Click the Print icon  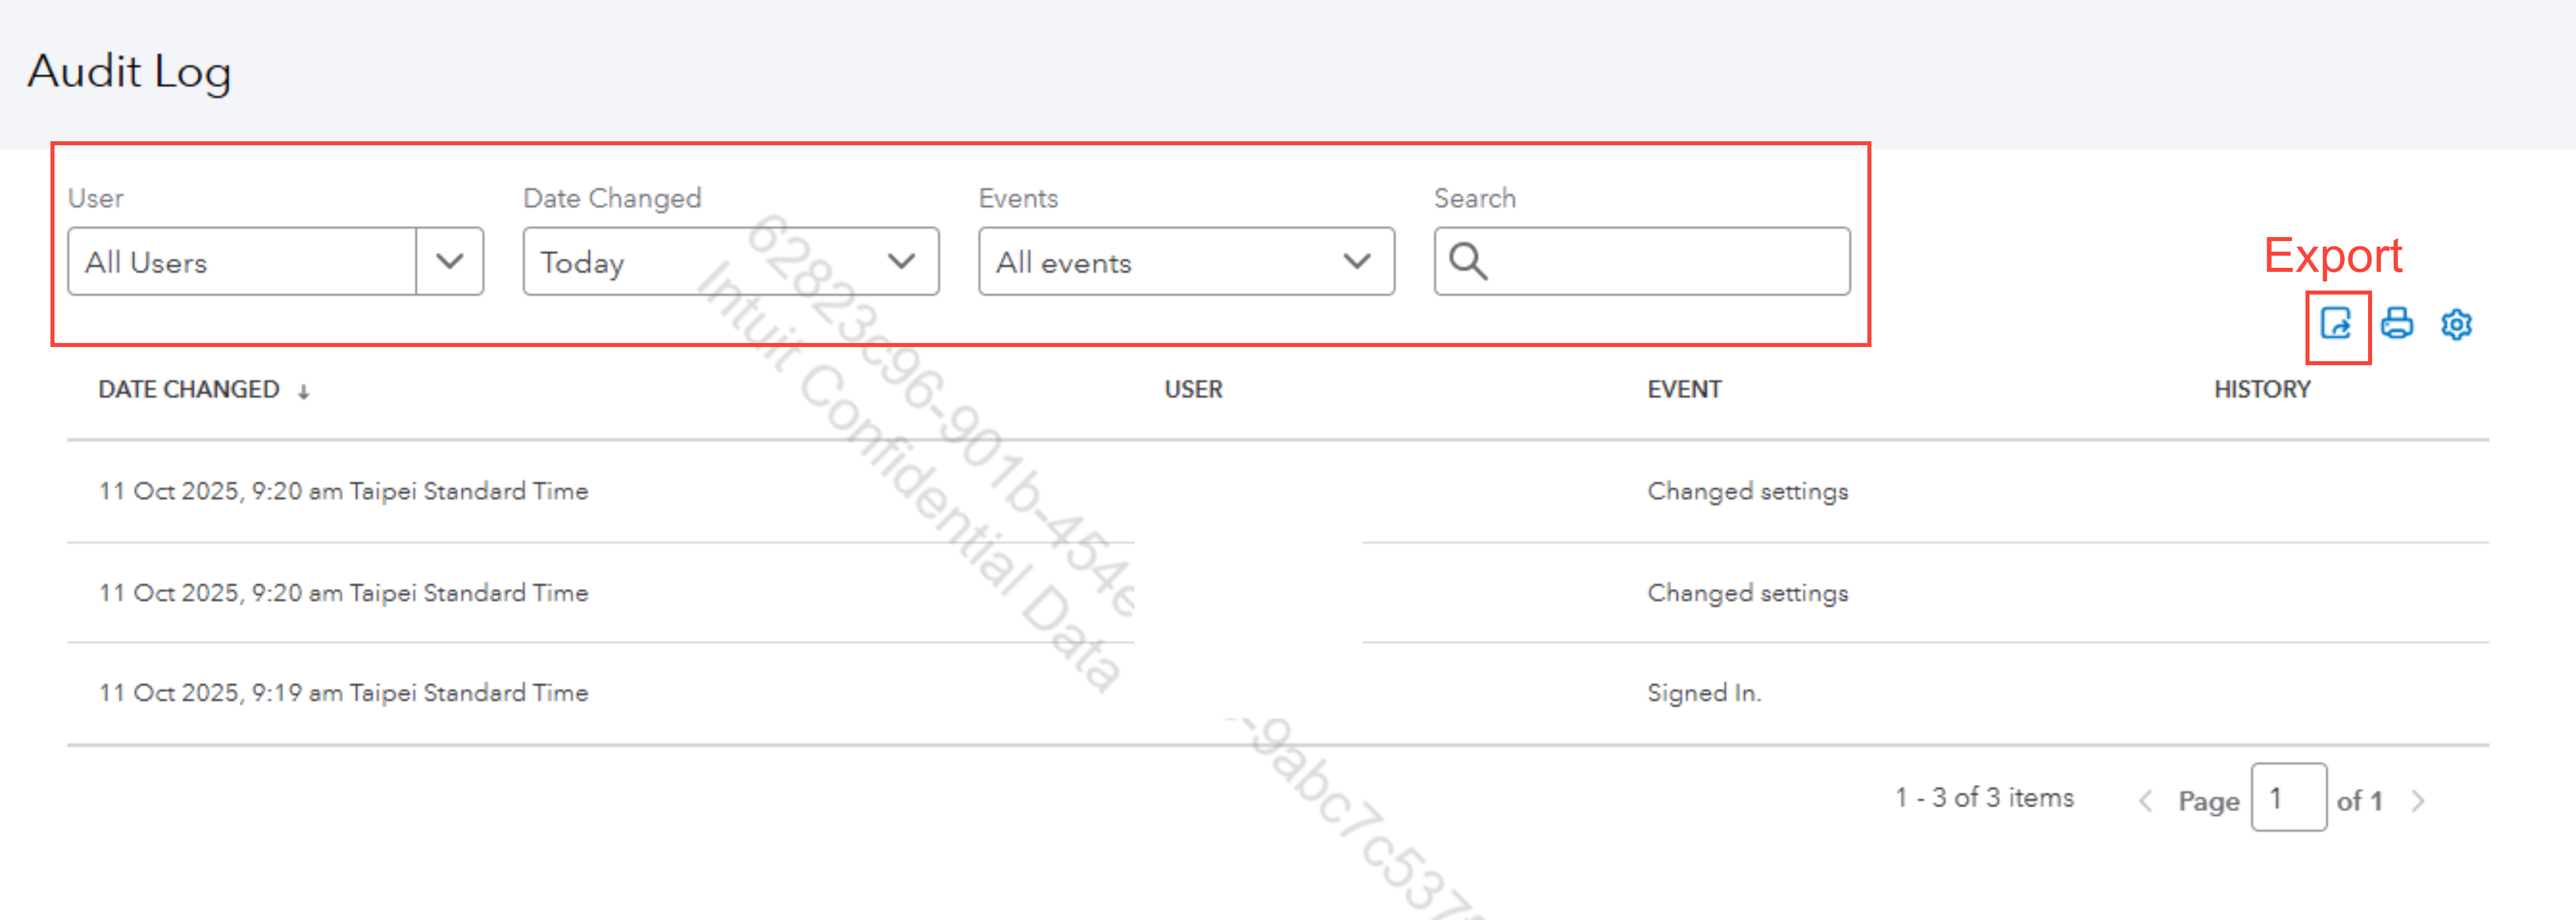pos(2397,325)
